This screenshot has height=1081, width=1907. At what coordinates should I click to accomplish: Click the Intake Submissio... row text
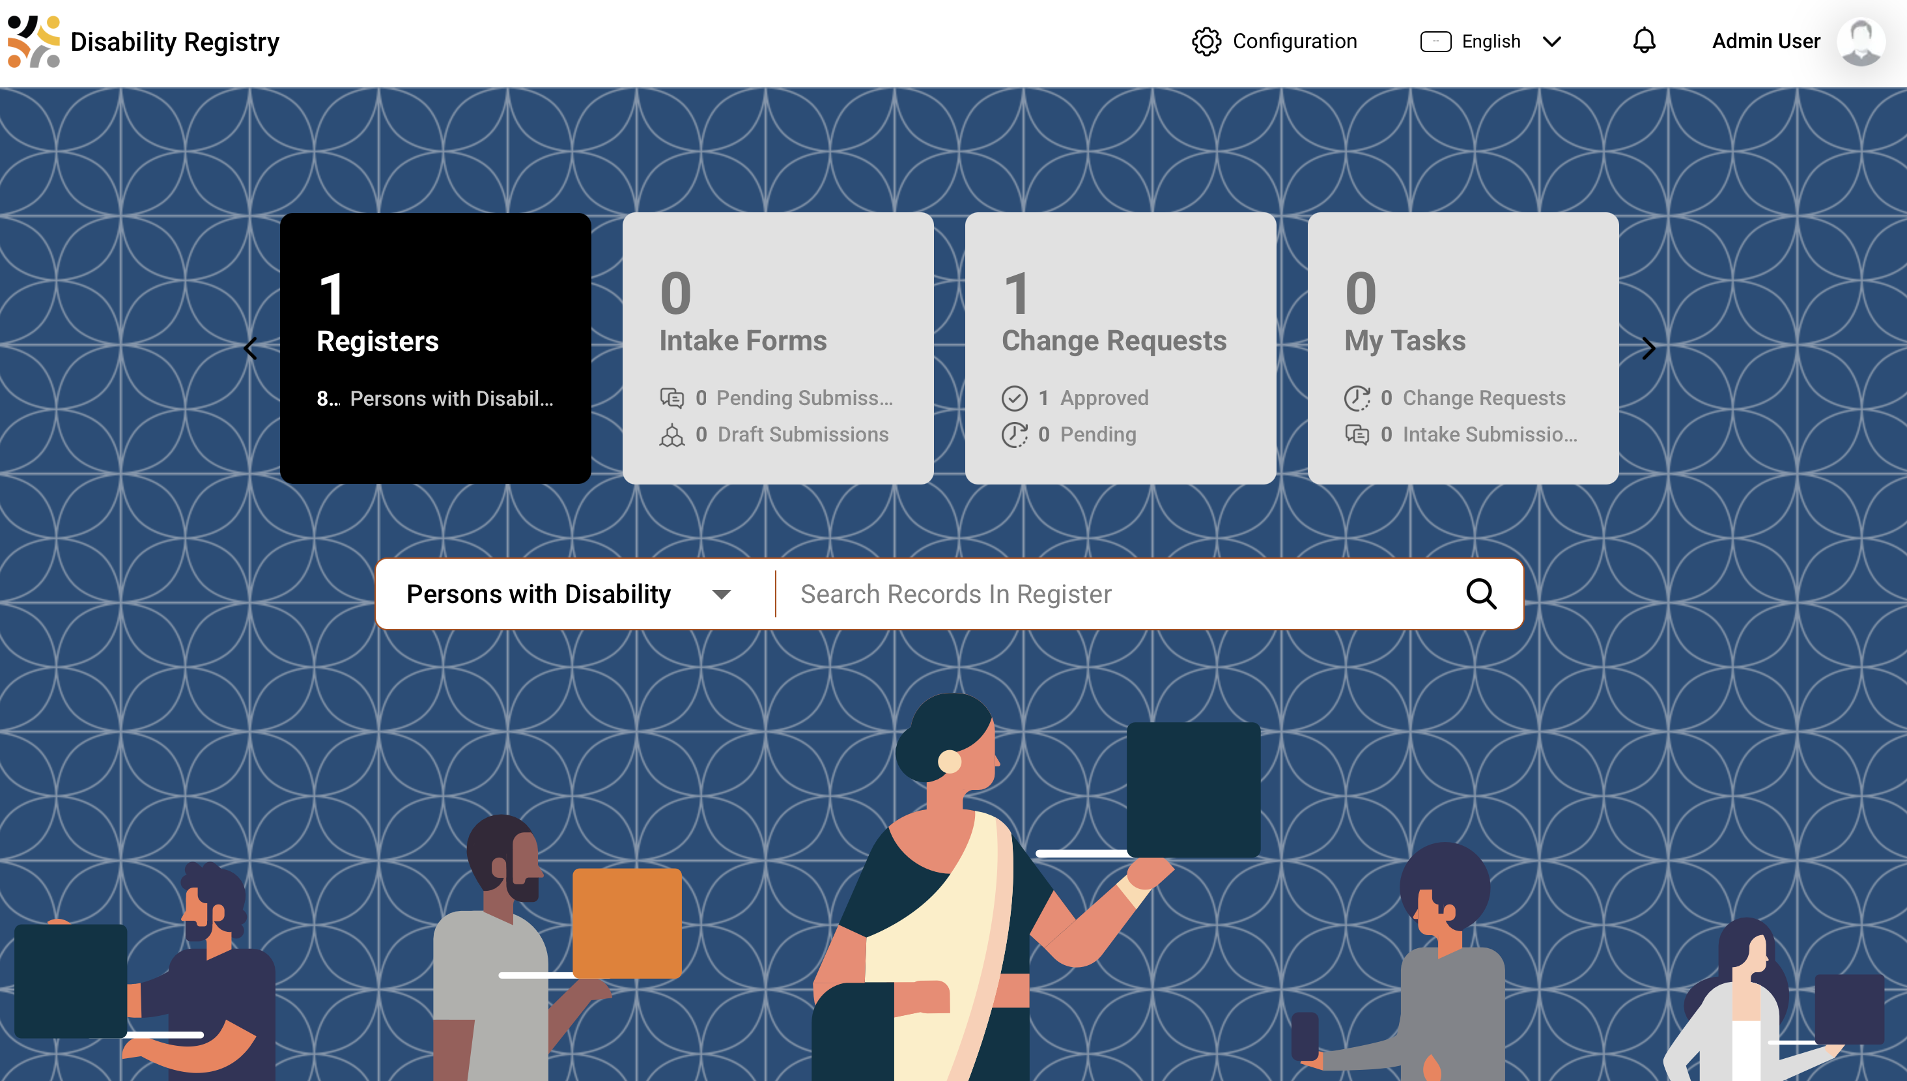click(1490, 435)
